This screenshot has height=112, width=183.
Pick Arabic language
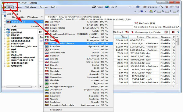coord(78,84)
